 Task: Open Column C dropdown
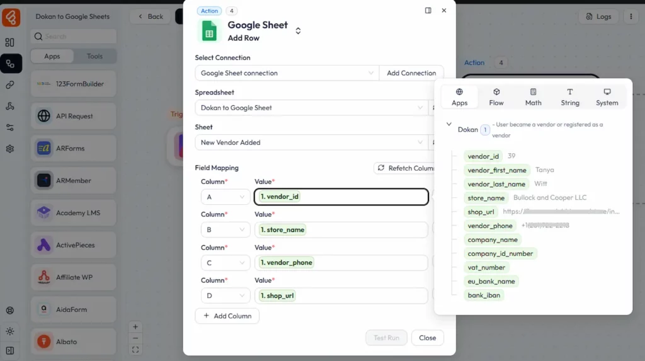click(225, 263)
